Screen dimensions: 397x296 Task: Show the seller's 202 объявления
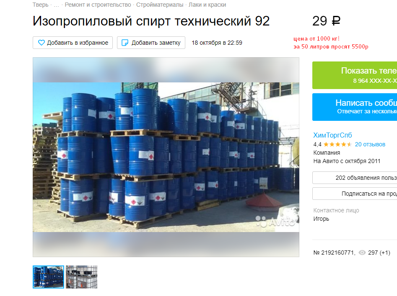point(355,178)
